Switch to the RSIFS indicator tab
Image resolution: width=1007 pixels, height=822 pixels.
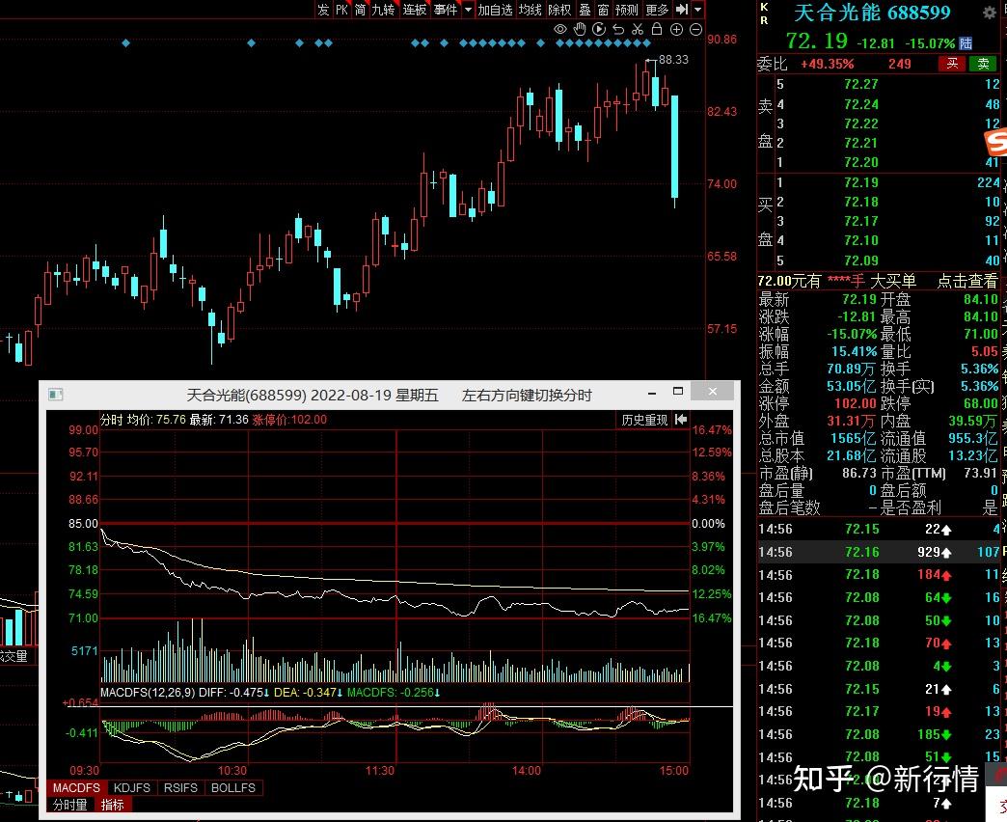click(180, 788)
